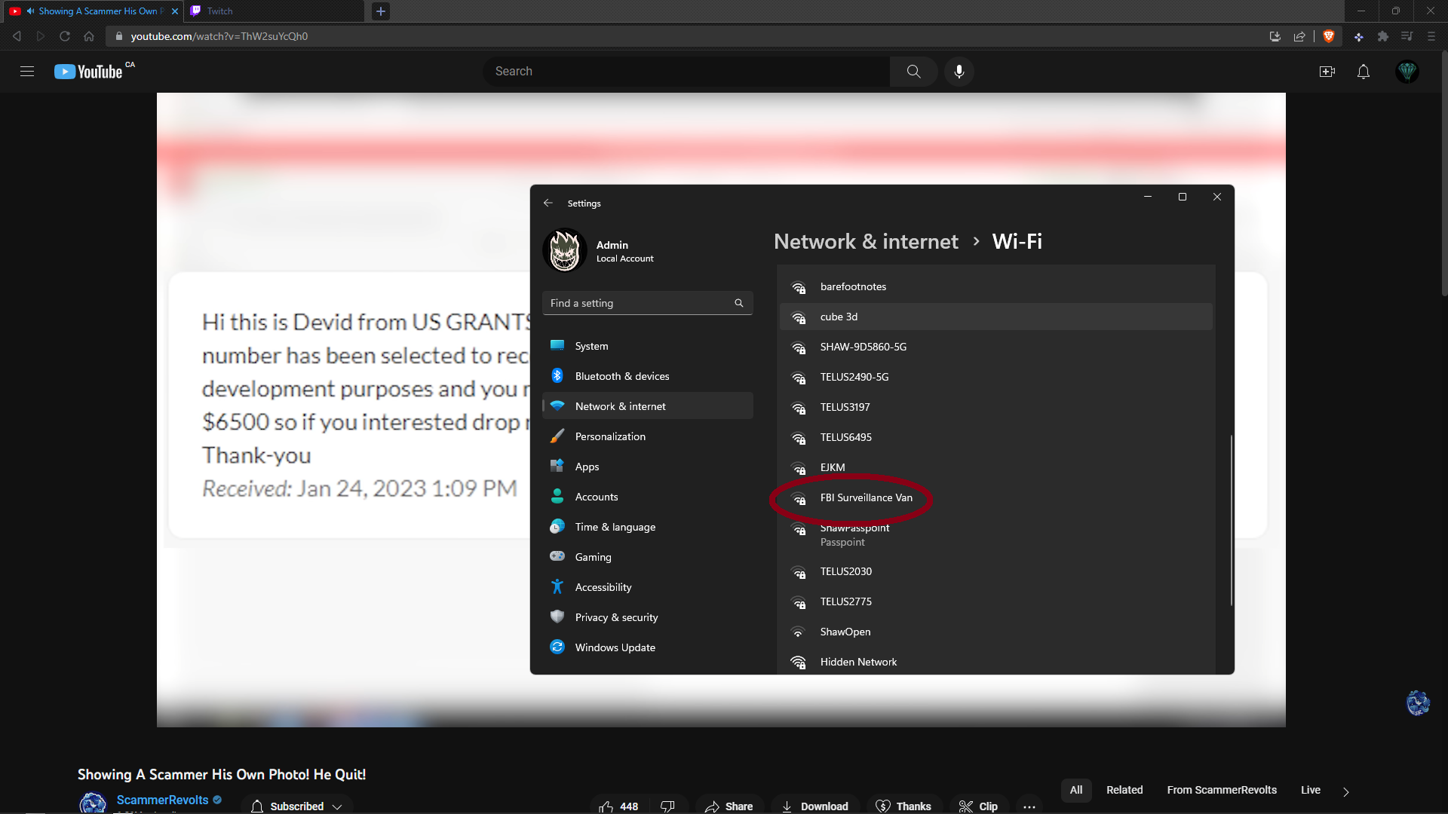Select the TELUS2775 network
This screenshot has height=814, width=1448.
(x=995, y=601)
